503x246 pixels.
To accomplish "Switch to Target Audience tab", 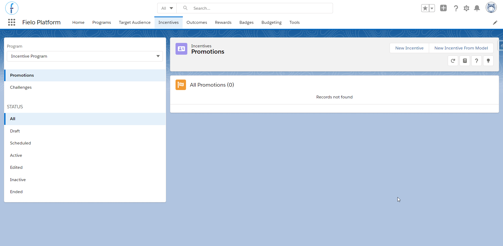I will (135, 23).
